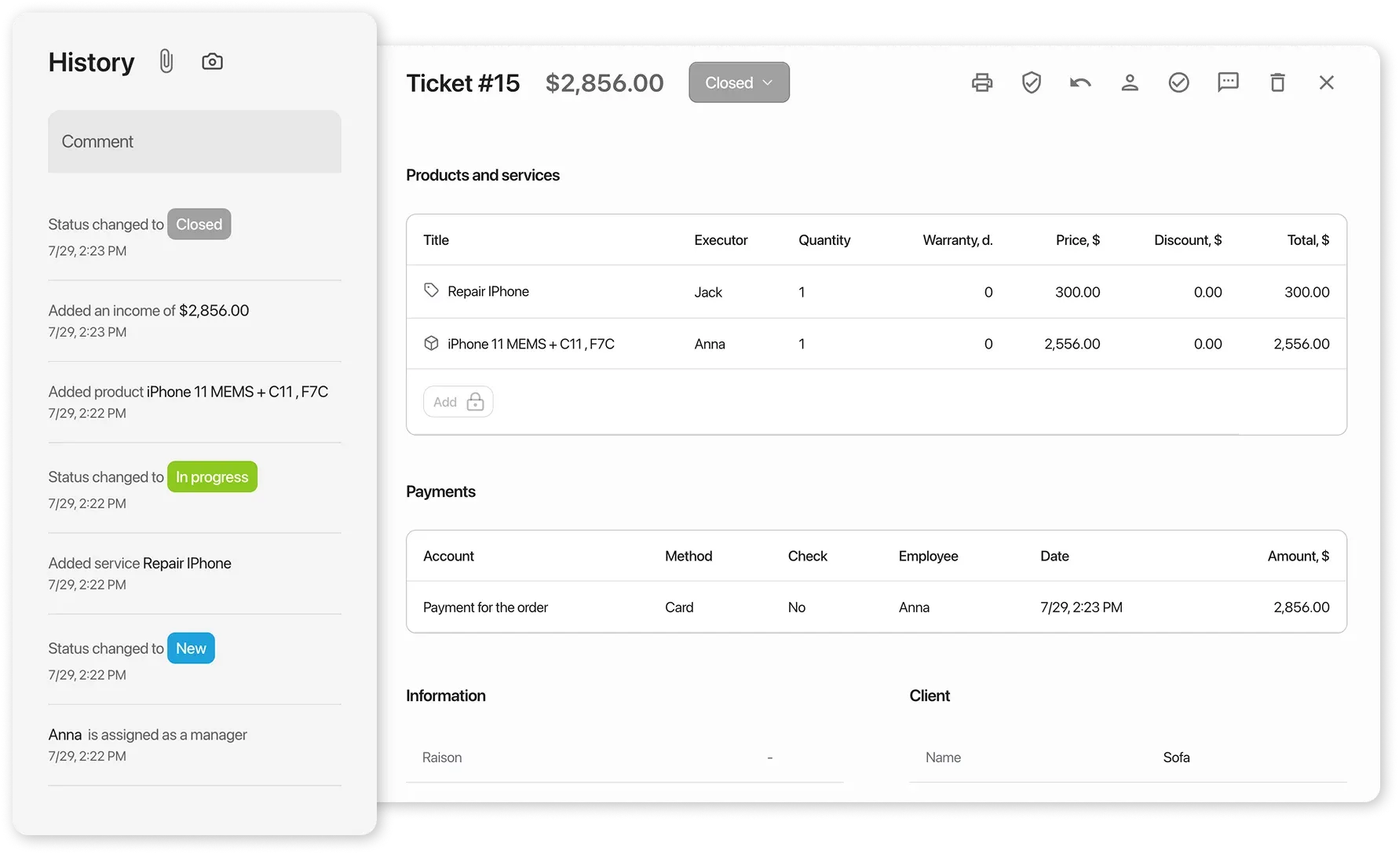The width and height of the screenshot is (1399, 854).
Task: Open the Products and services section
Action: point(483,175)
